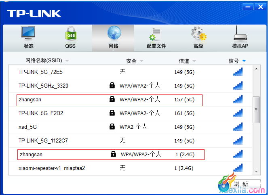Click the network list scroll down arrow
Viewport: 268px width, 195px height.
256,171
